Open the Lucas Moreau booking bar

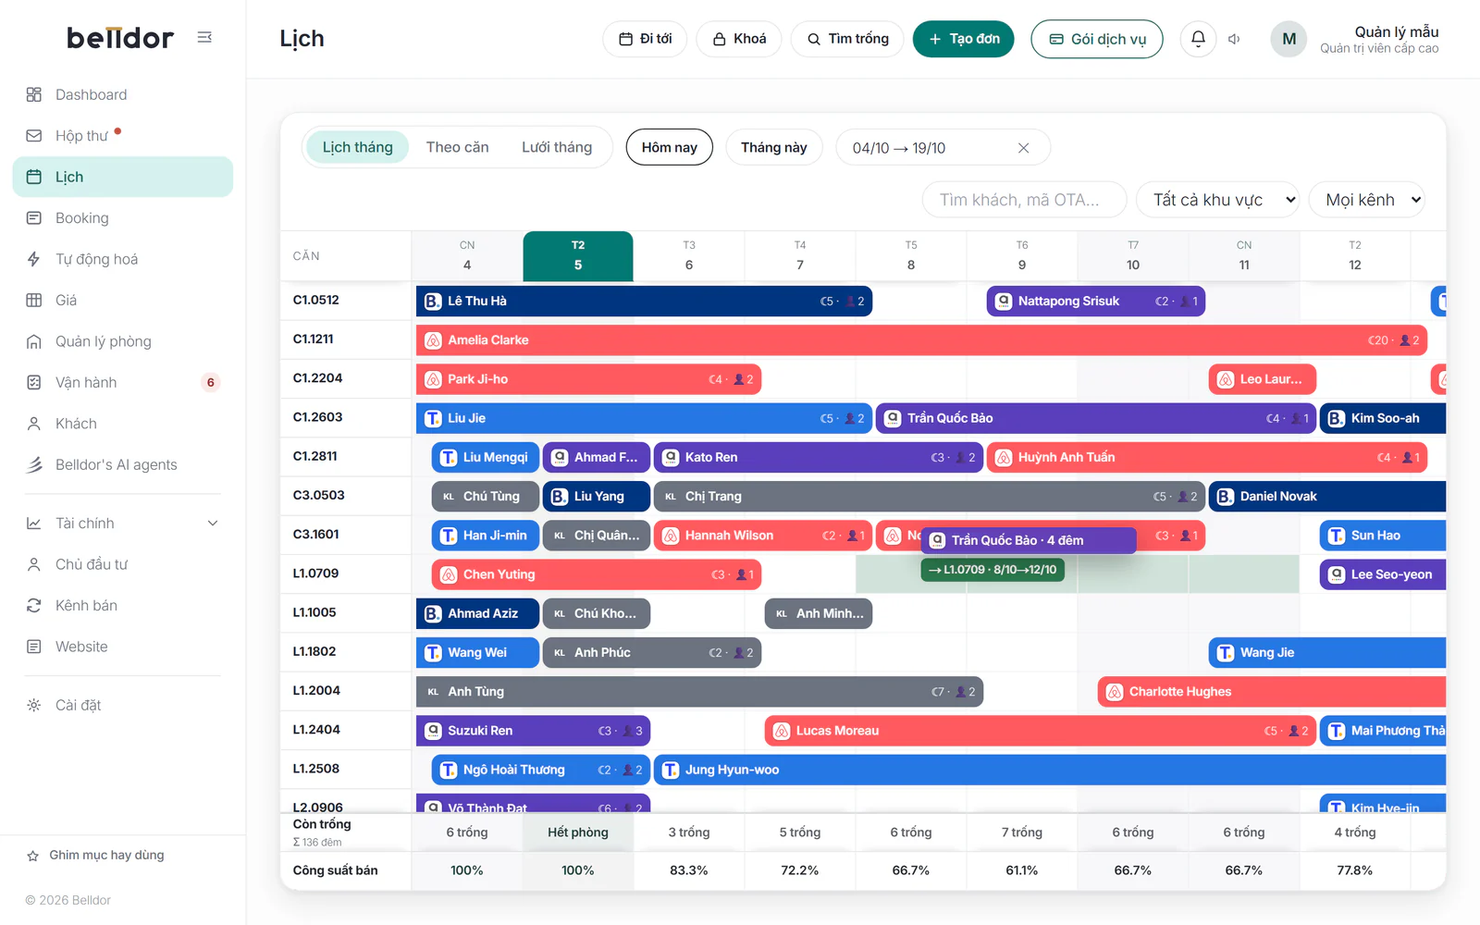1041,731
